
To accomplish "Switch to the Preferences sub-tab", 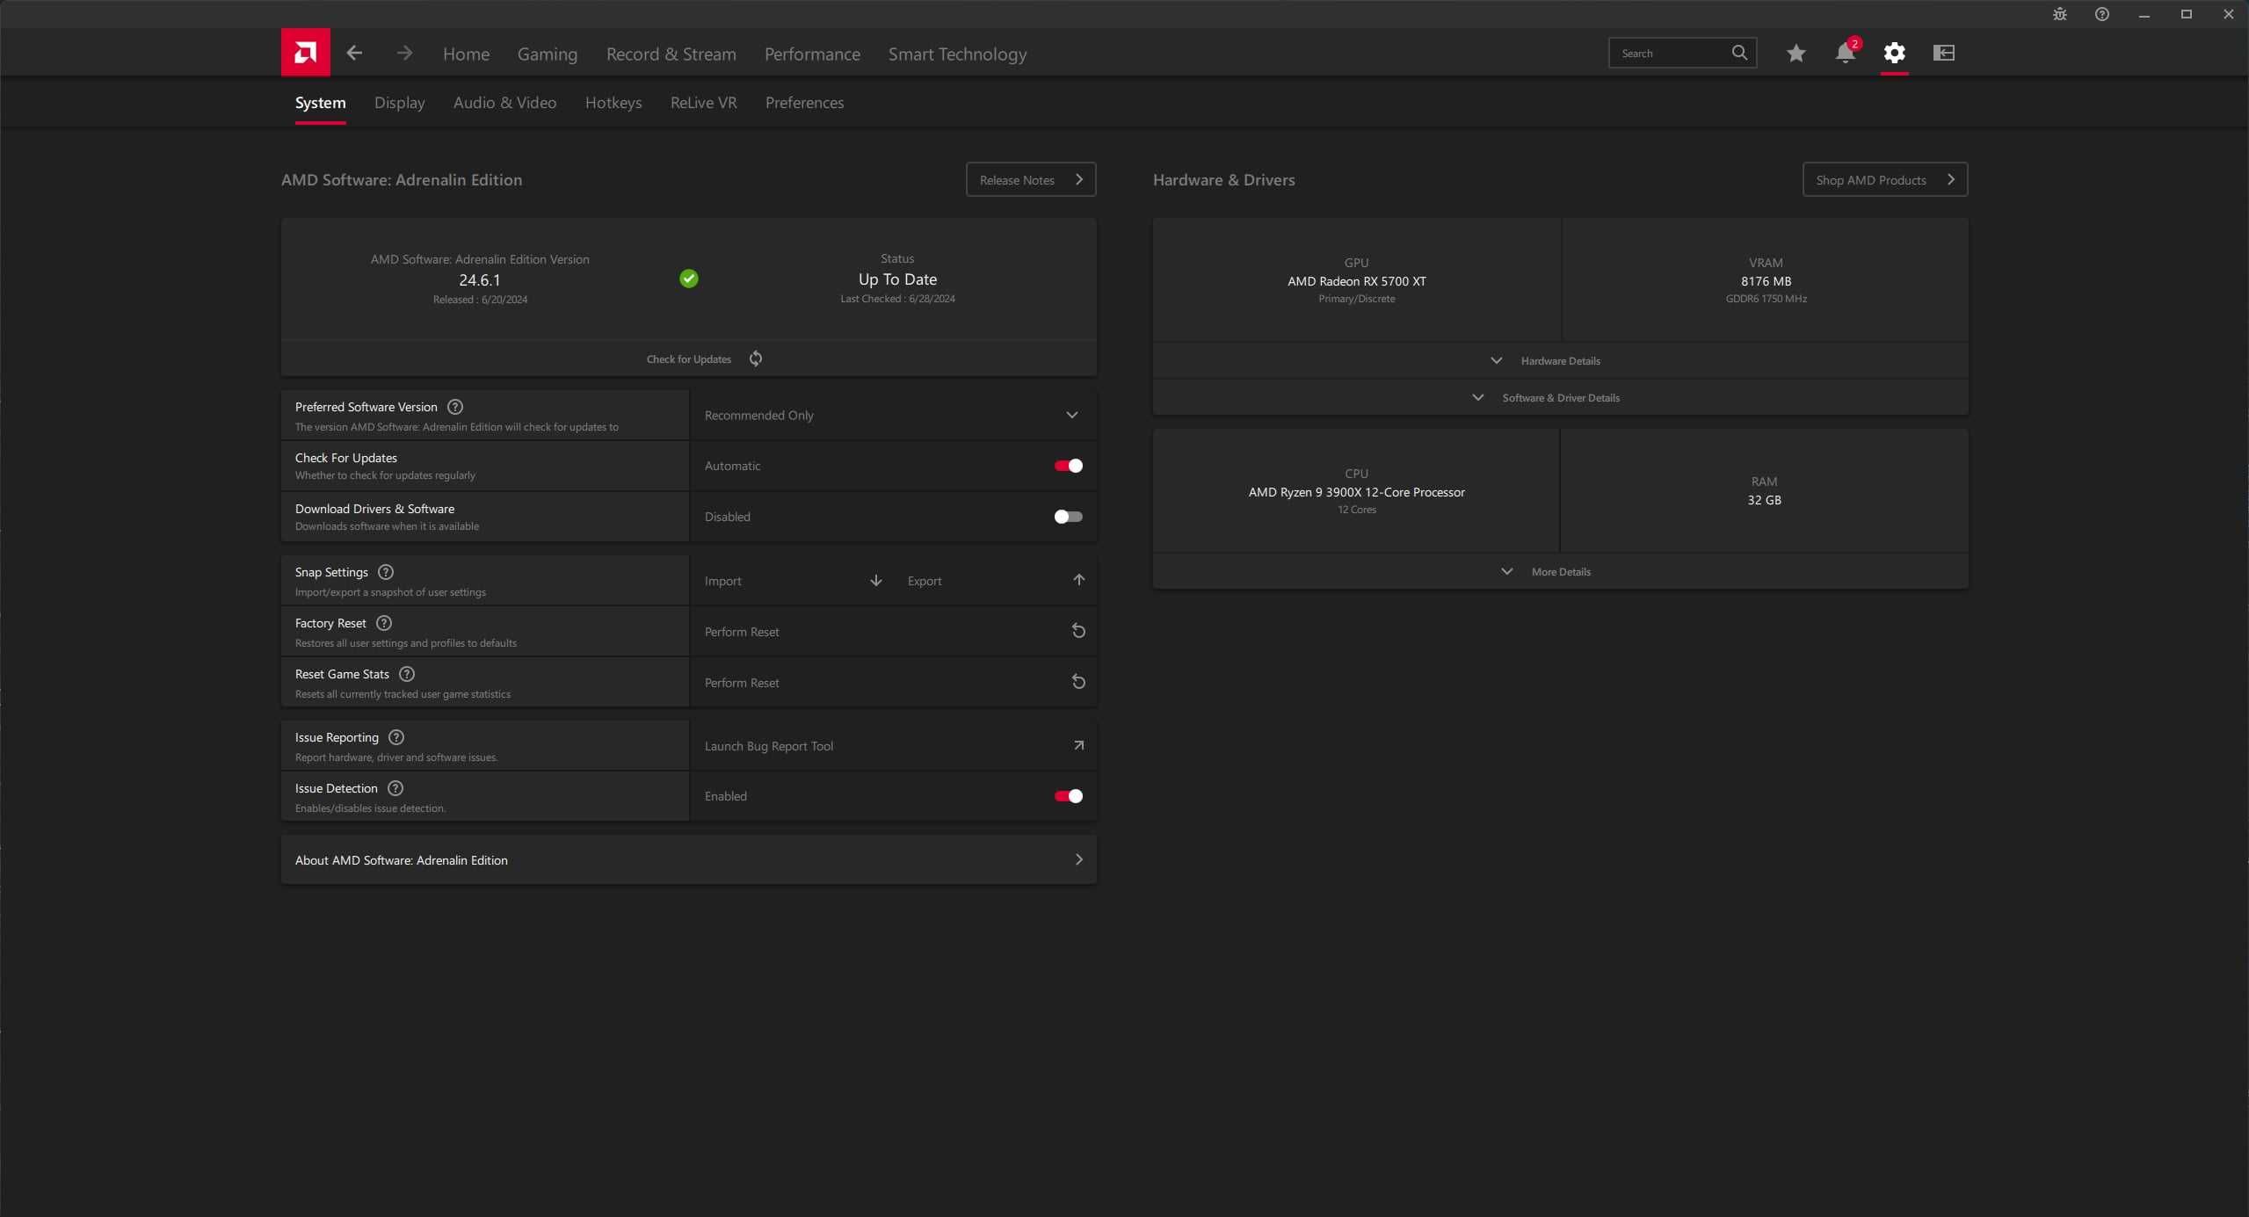I will pos(804,103).
